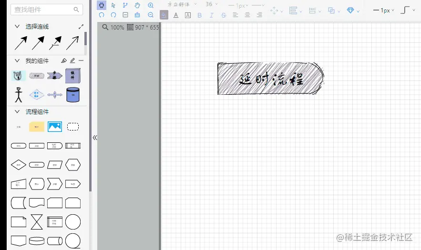The height and width of the screenshot is (250, 421).
Task: Open the move/position arrows dropdown
Action: pos(276,11)
